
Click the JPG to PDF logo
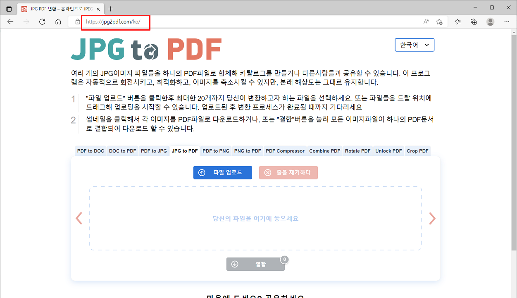(x=146, y=49)
